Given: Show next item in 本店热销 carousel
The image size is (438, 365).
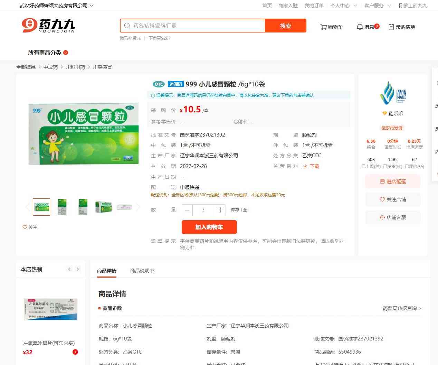Looking at the screenshot, I should (78, 269).
